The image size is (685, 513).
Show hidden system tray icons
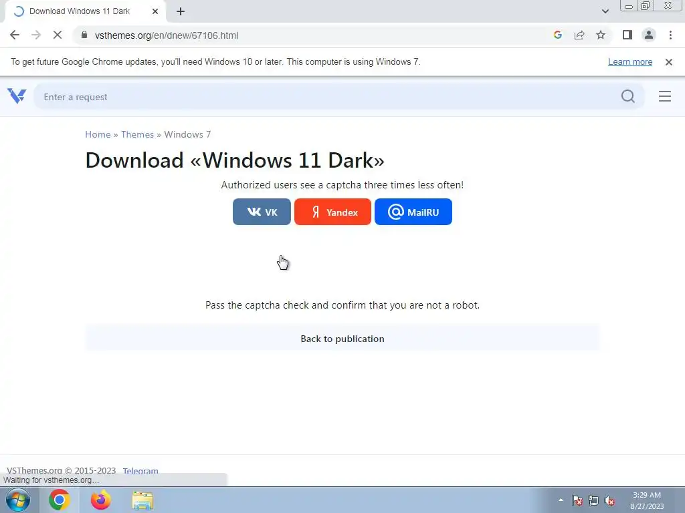pyautogui.click(x=561, y=500)
